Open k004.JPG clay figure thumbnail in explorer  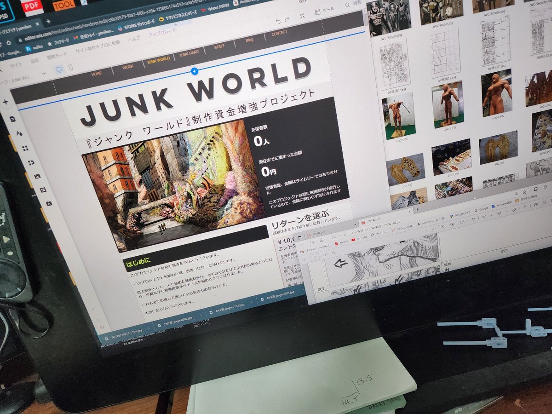496,95
